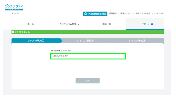Screen dimensions: 176x99
Task: Select the レッスン予約① step
Action: [x=36, y=41]
